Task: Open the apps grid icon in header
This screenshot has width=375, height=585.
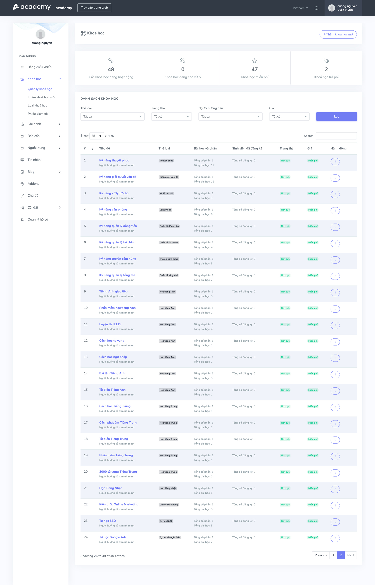Action: (x=316, y=8)
